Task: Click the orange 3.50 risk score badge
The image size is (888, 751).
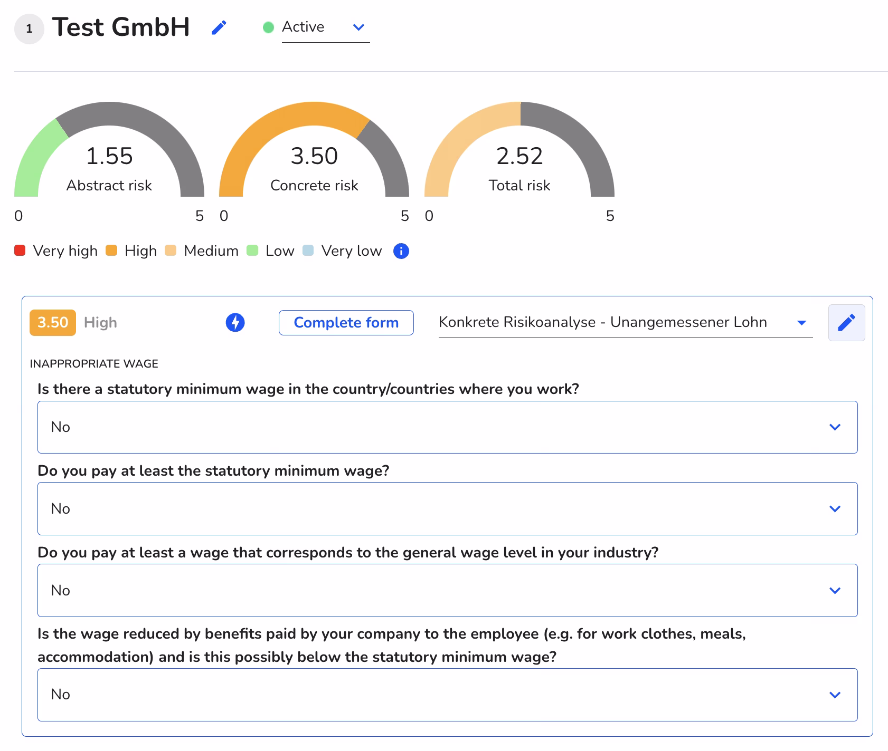Action: tap(53, 322)
